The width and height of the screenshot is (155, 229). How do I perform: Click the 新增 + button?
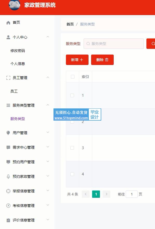pos(77,60)
